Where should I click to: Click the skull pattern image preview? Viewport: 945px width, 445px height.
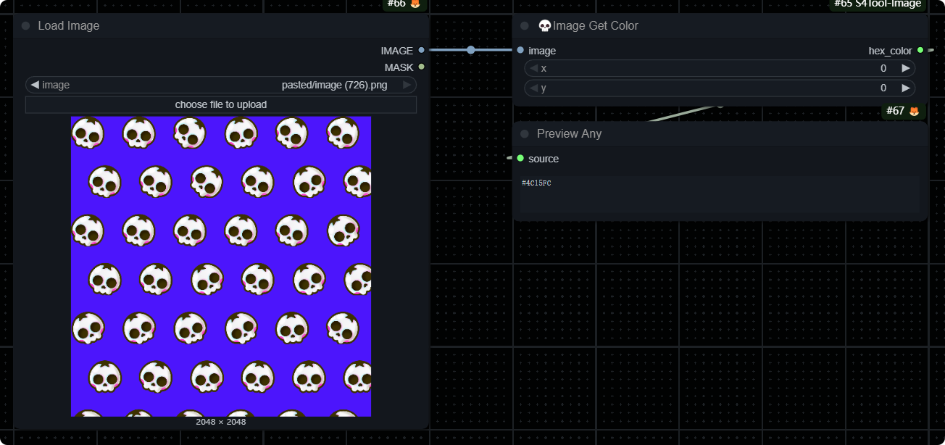click(x=221, y=266)
